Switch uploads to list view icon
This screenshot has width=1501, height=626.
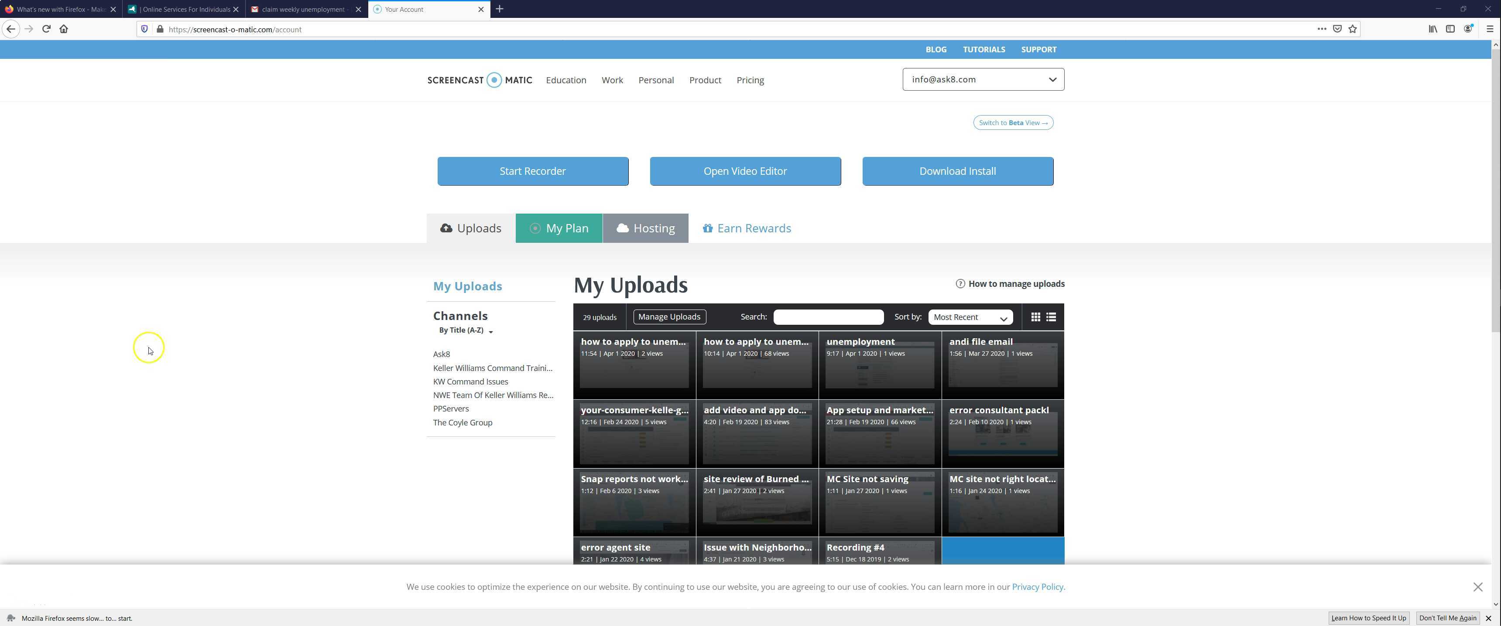click(x=1051, y=317)
